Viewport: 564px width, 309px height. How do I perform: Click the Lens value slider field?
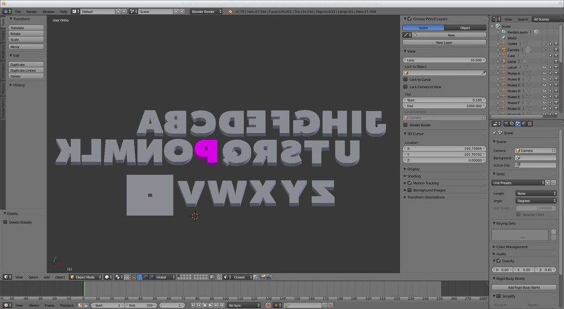(x=444, y=60)
